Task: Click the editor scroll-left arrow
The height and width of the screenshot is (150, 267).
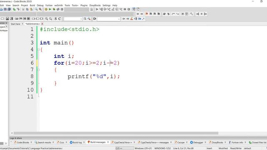Action: pyautogui.click(x=12, y=133)
